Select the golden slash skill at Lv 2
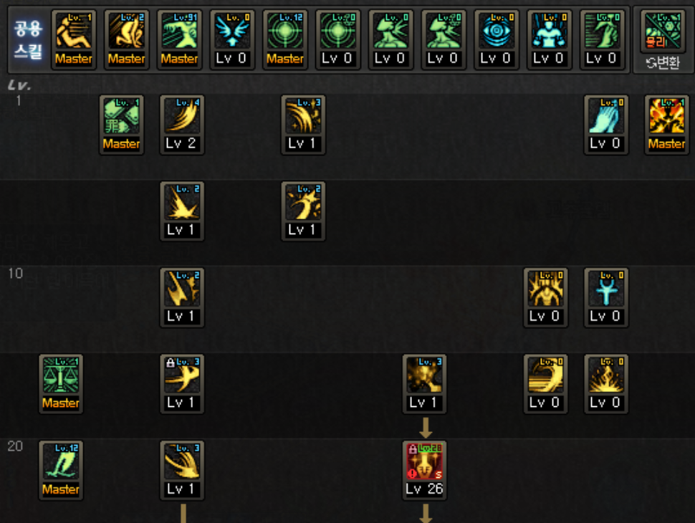The width and height of the screenshot is (695, 523). tap(182, 125)
